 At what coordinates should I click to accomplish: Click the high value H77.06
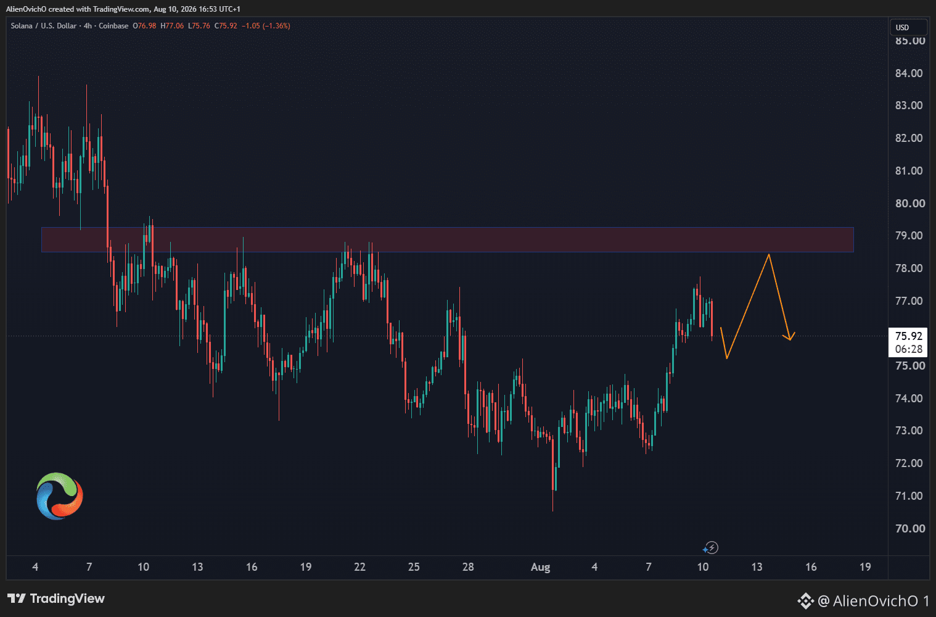172,26
